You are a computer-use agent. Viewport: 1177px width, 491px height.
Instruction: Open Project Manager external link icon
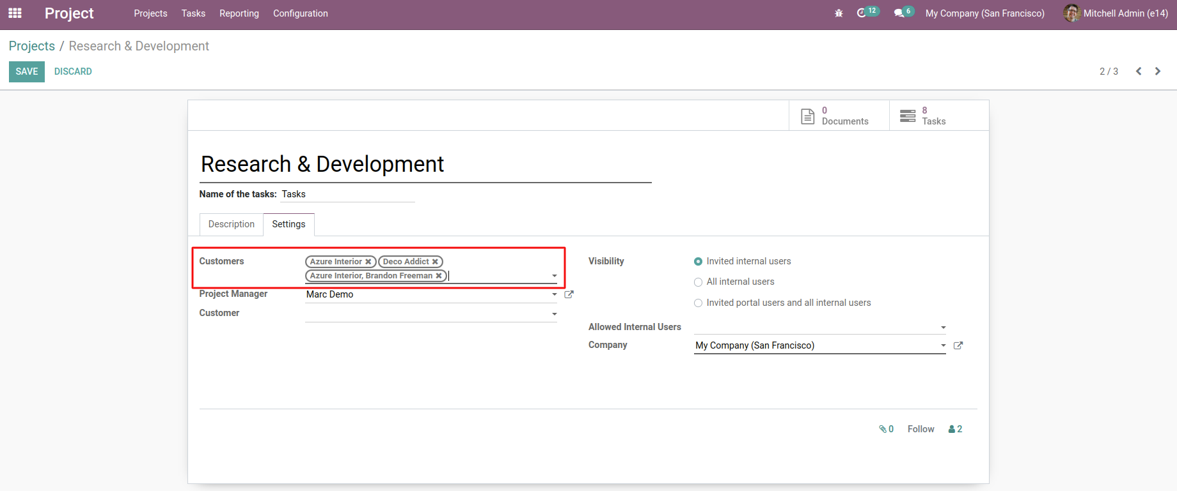569,294
